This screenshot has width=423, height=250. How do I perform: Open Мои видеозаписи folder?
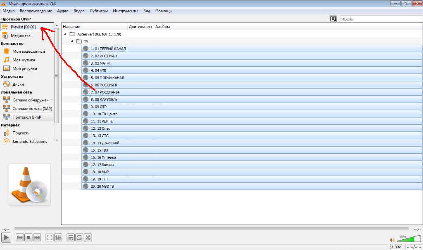27,51
